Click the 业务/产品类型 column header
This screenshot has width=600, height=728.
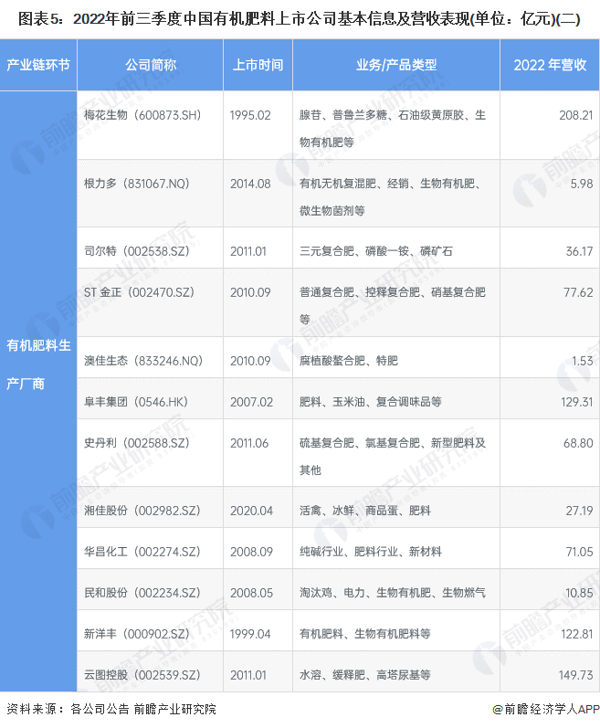396,65
